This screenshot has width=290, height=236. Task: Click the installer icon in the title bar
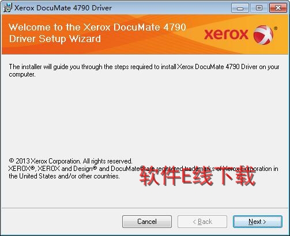point(7,7)
